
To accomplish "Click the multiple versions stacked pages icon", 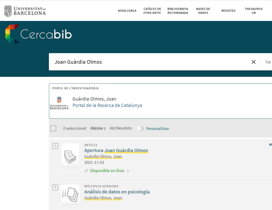I will (70, 194).
